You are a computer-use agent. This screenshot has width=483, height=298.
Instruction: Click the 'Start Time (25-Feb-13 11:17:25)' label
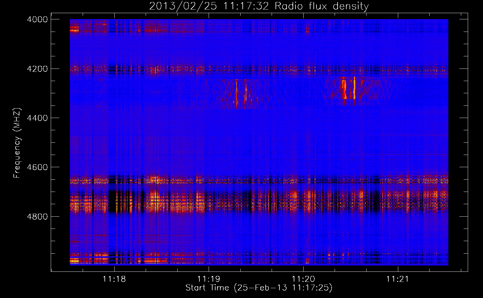[x=259, y=288]
